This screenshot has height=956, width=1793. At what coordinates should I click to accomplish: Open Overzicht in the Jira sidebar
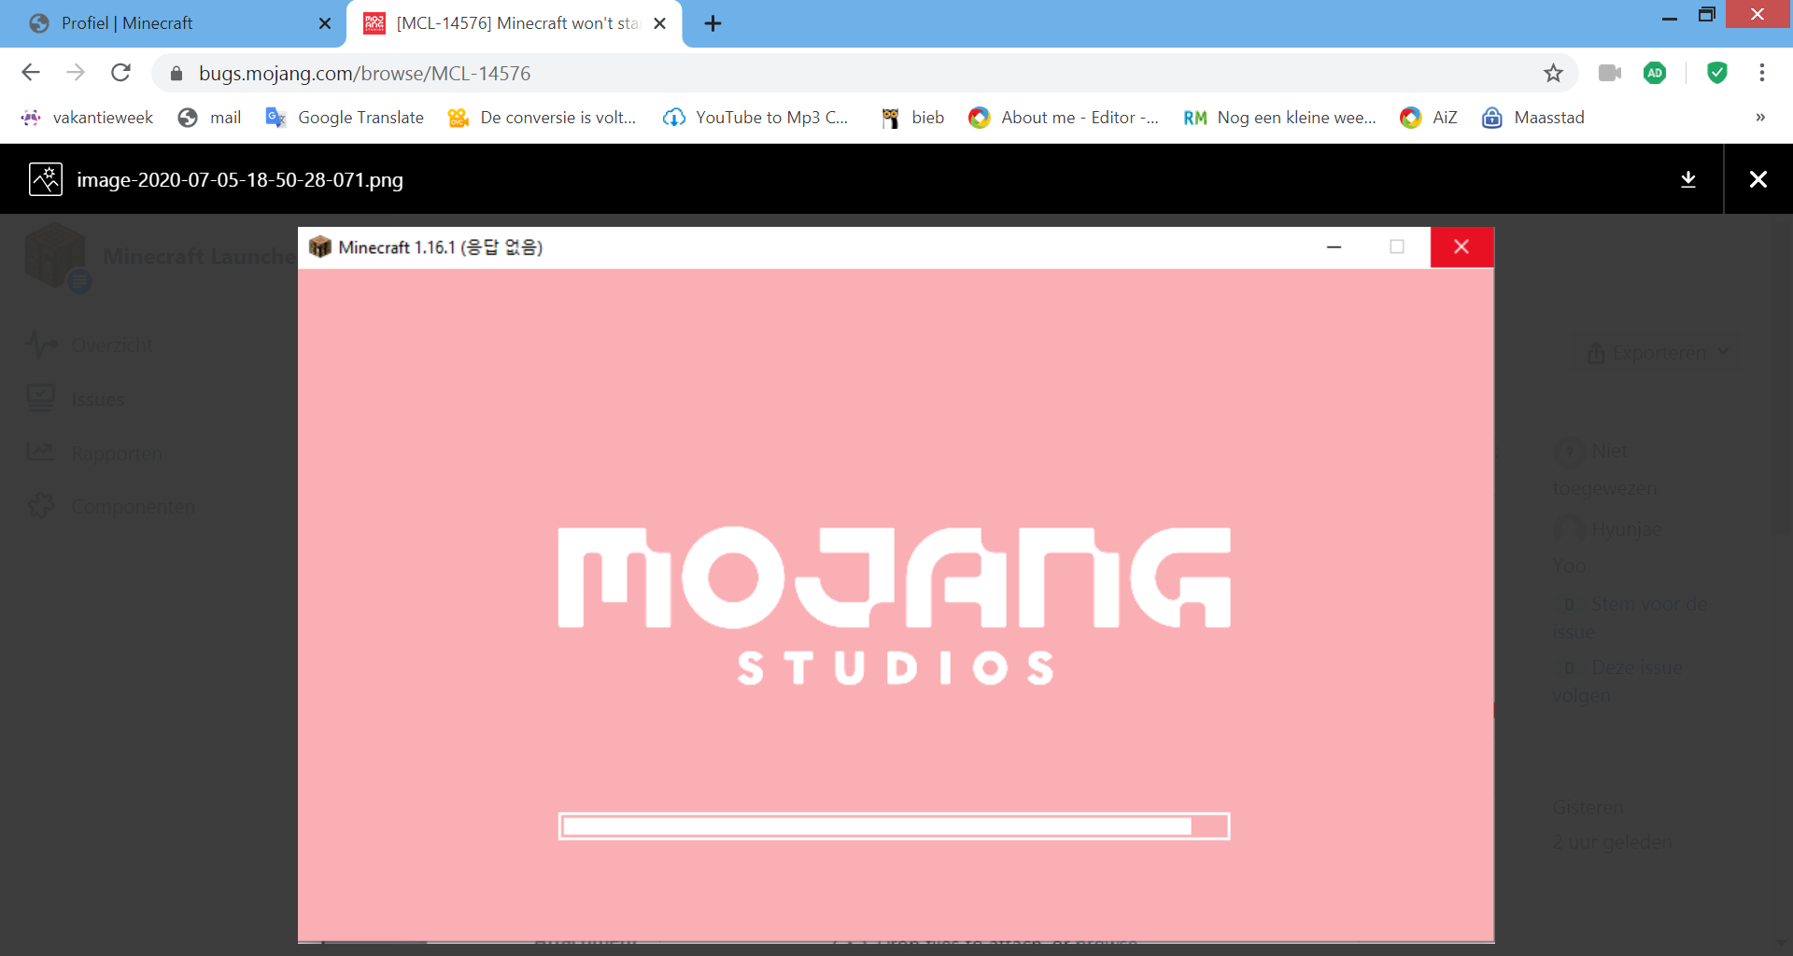pos(90,344)
